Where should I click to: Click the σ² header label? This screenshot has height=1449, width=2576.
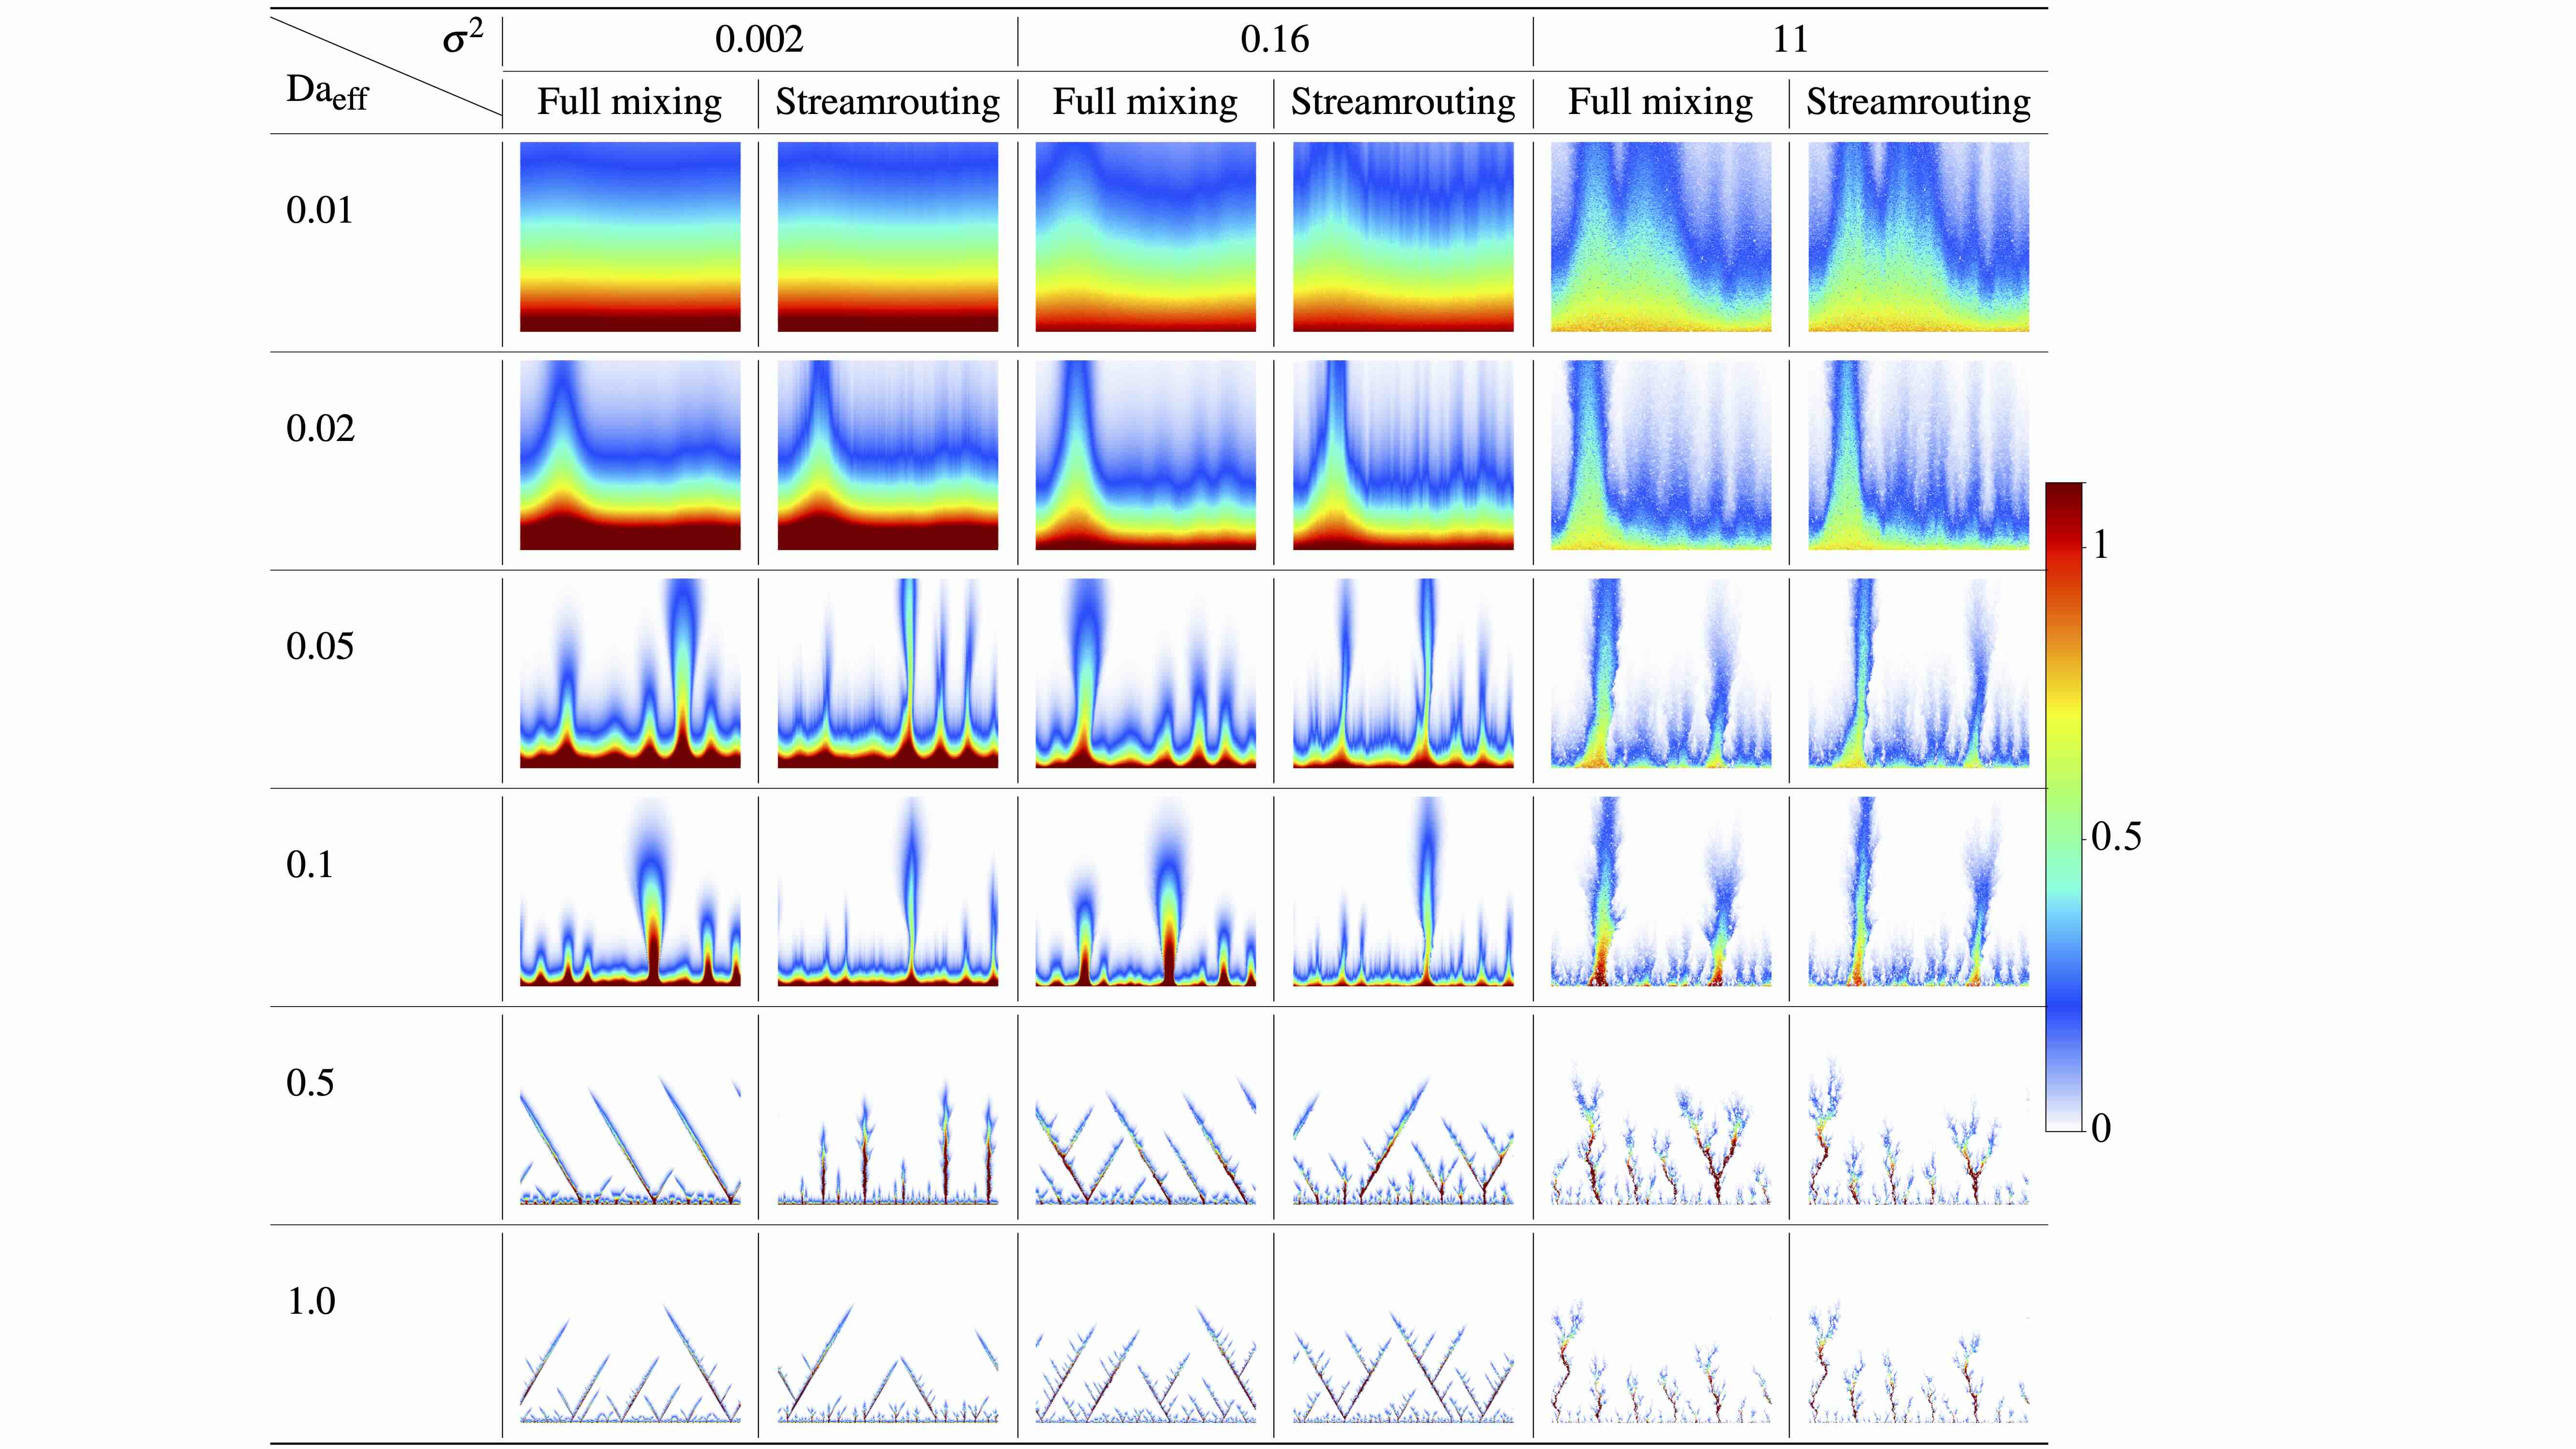[463, 38]
